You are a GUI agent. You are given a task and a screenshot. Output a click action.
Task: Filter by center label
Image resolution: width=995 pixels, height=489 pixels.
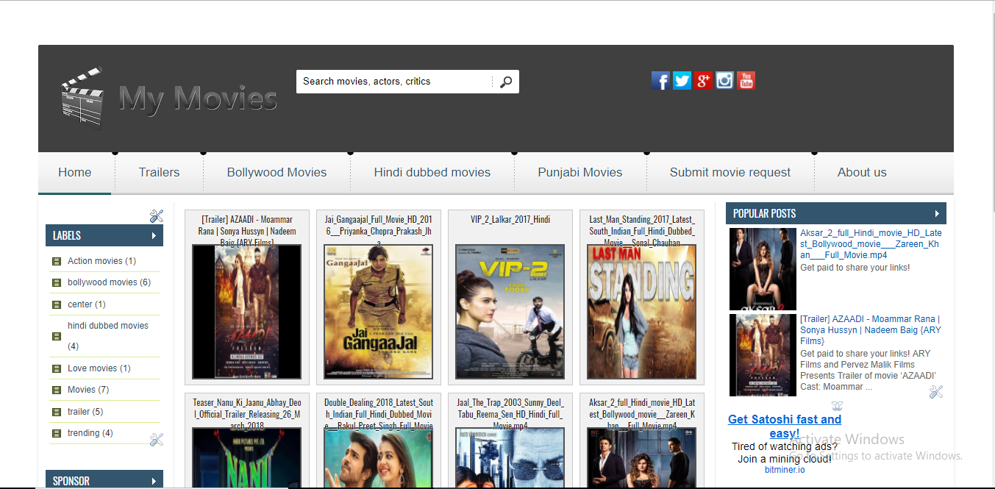pyautogui.click(x=86, y=304)
